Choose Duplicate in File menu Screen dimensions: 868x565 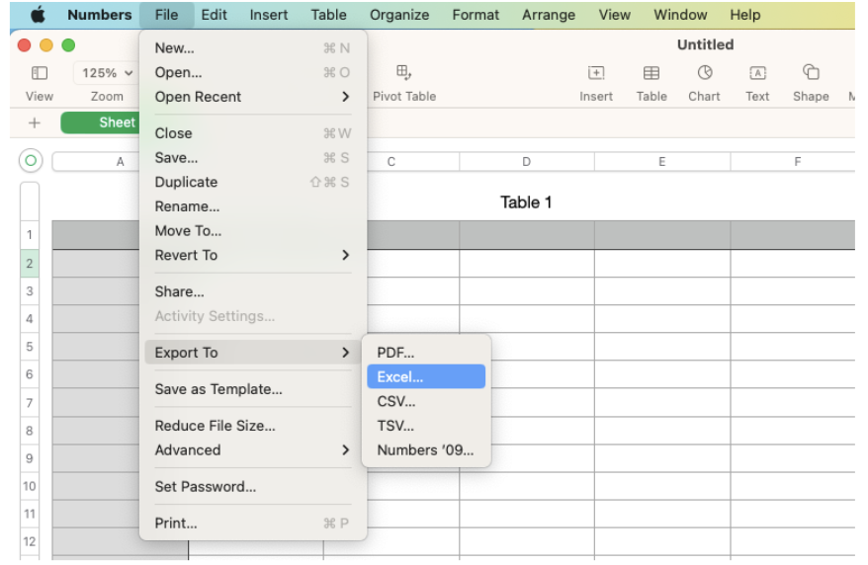point(253,182)
